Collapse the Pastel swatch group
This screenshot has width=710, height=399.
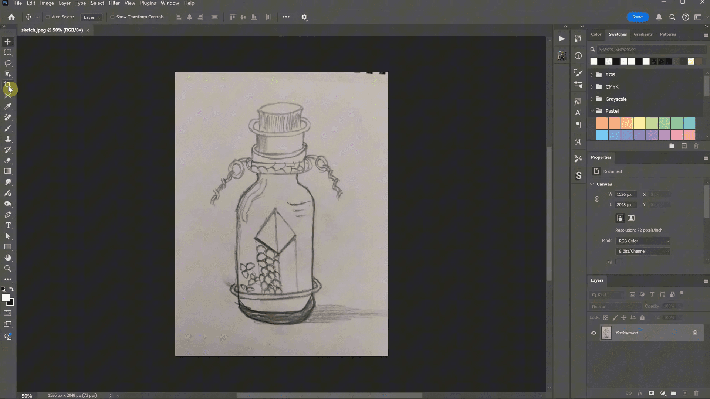pos(592,111)
